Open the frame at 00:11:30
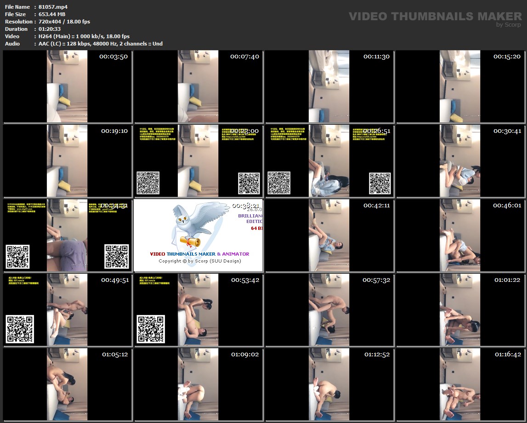The height and width of the screenshot is (423, 527). 329,86
